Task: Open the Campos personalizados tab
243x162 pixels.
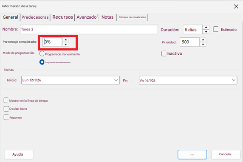Action: [x=132, y=17]
